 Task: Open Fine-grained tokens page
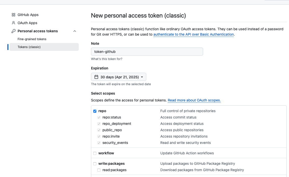[32, 39]
